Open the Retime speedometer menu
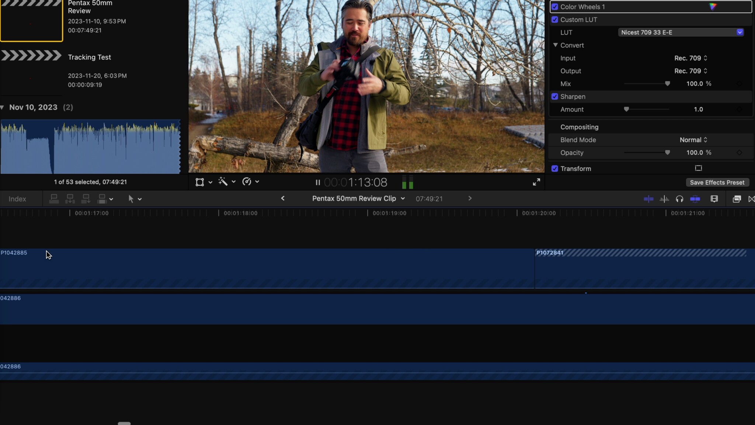The height and width of the screenshot is (425, 755). coord(247,182)
